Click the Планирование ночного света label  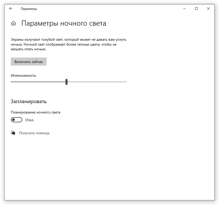click(x=35, y=112)
